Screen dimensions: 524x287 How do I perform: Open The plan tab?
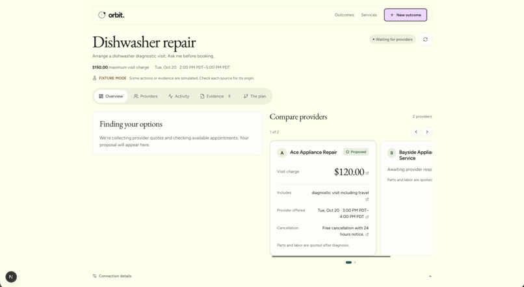click(255, 96)
